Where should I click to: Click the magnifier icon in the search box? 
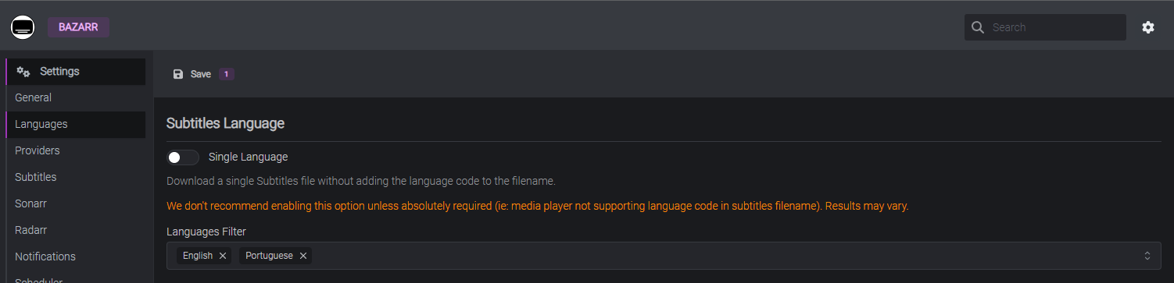[978, 27]
